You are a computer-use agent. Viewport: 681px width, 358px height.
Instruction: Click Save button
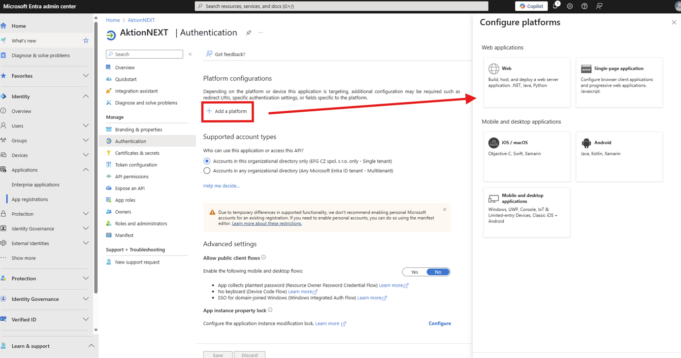pos(218,355)
